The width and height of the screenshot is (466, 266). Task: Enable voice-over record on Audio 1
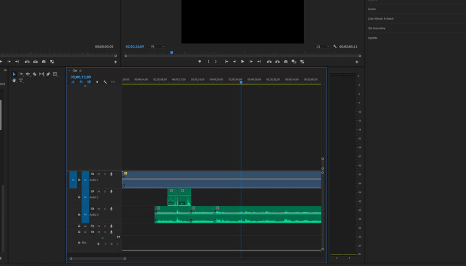pos(111,174)
